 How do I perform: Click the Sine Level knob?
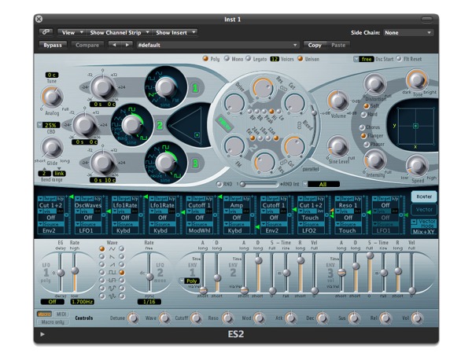point(338,146)
